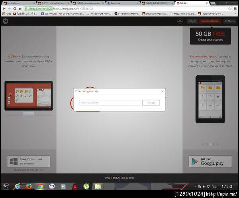
Task: Bookmark this page with the star icon
Action: click(230, 9)
